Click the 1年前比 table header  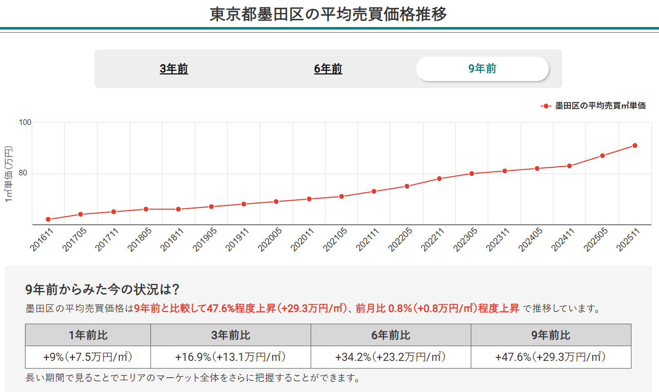(87, 335)
